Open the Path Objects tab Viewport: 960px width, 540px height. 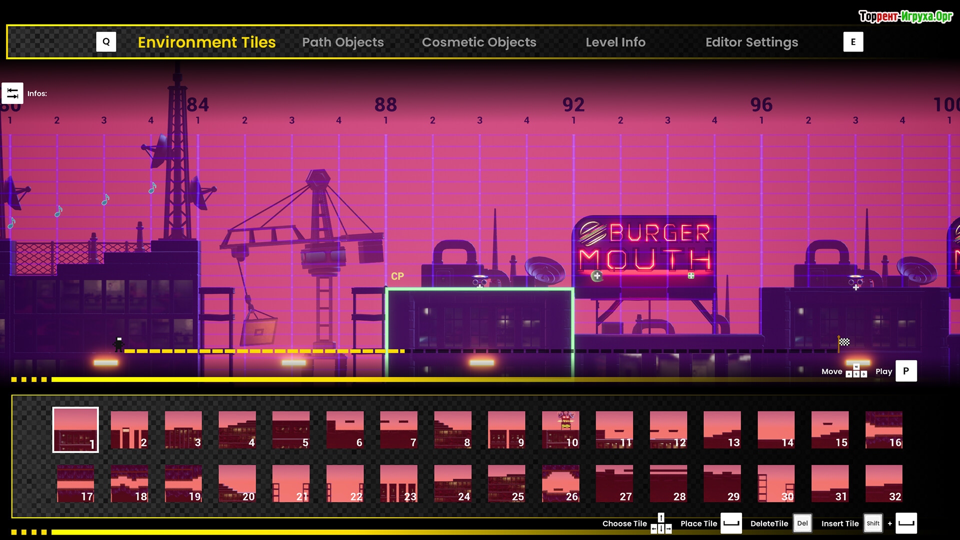click(343, 42)
